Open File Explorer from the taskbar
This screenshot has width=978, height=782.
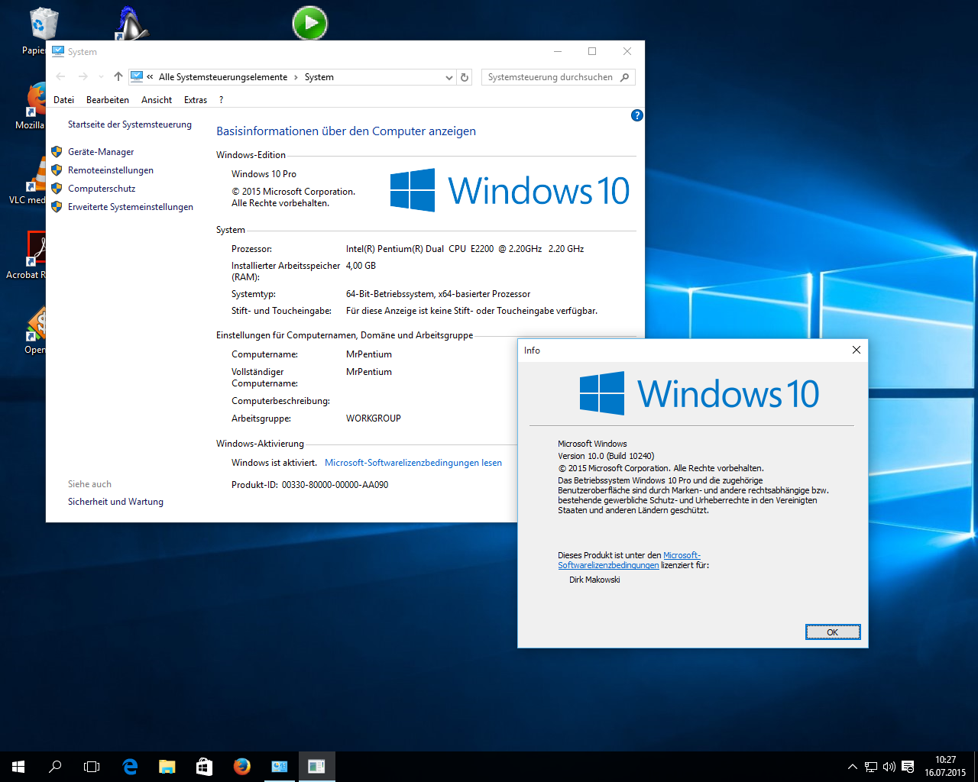[167, 766]
